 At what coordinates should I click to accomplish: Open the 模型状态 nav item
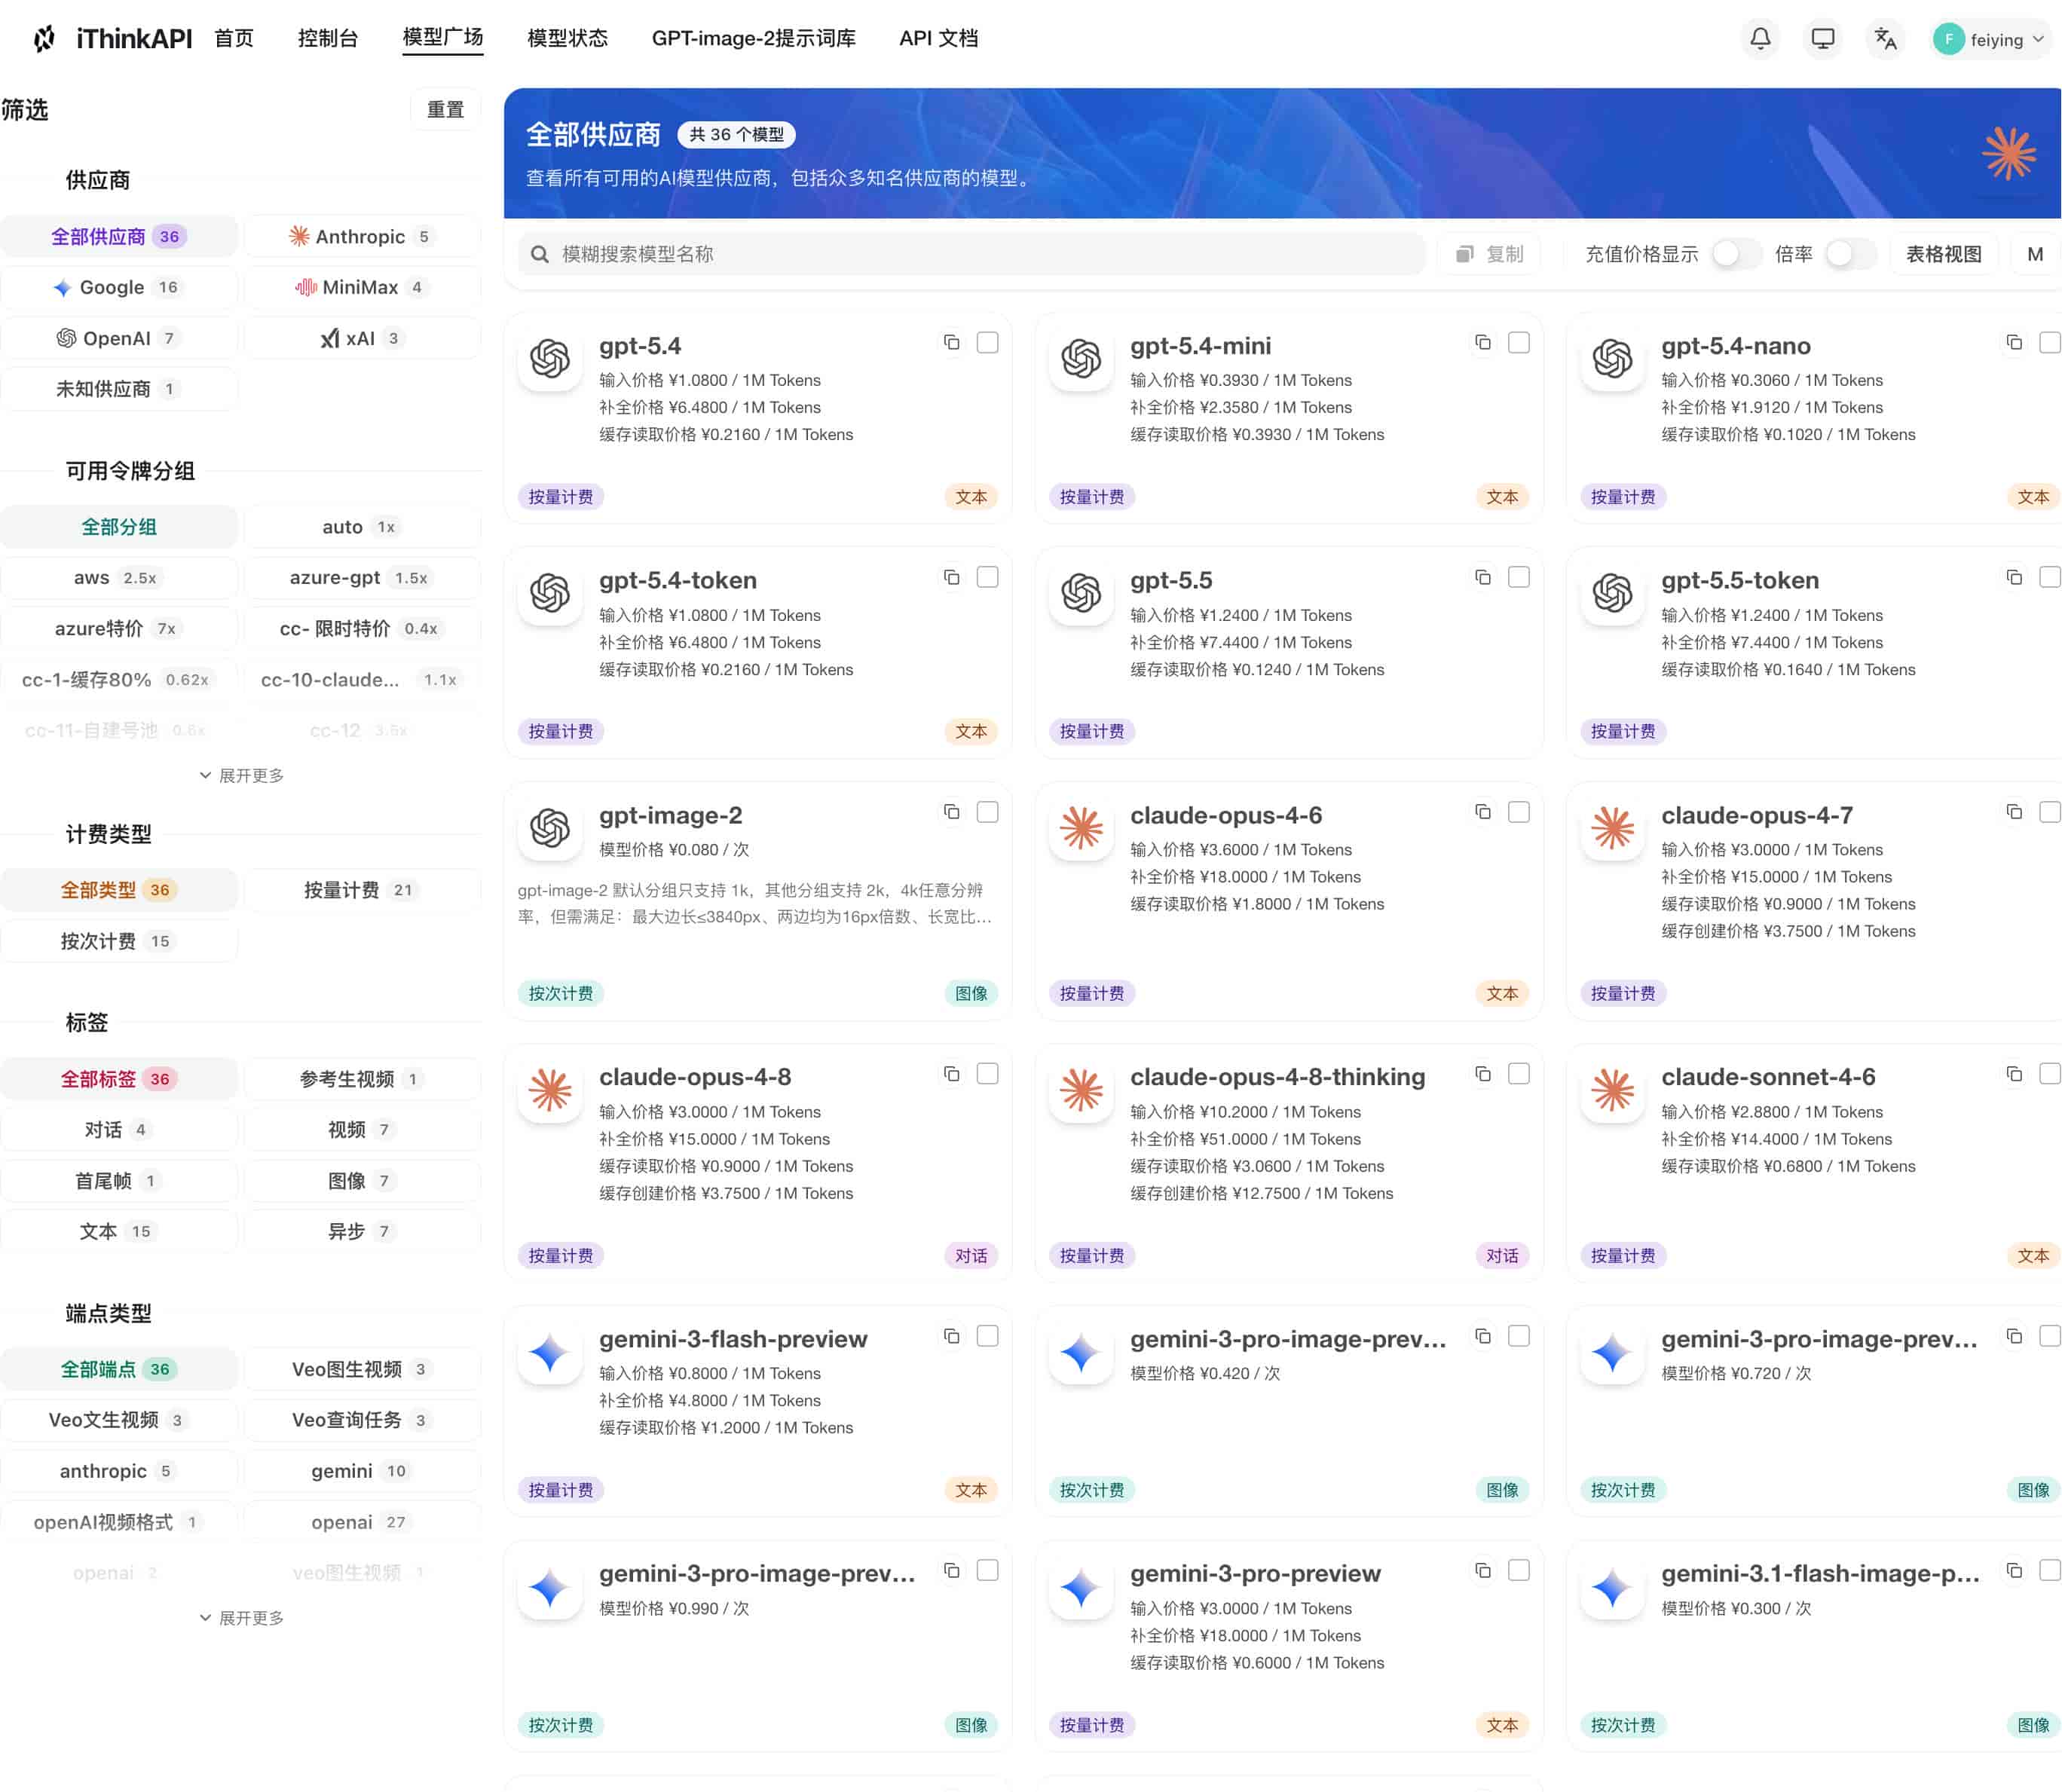[567, 38]
